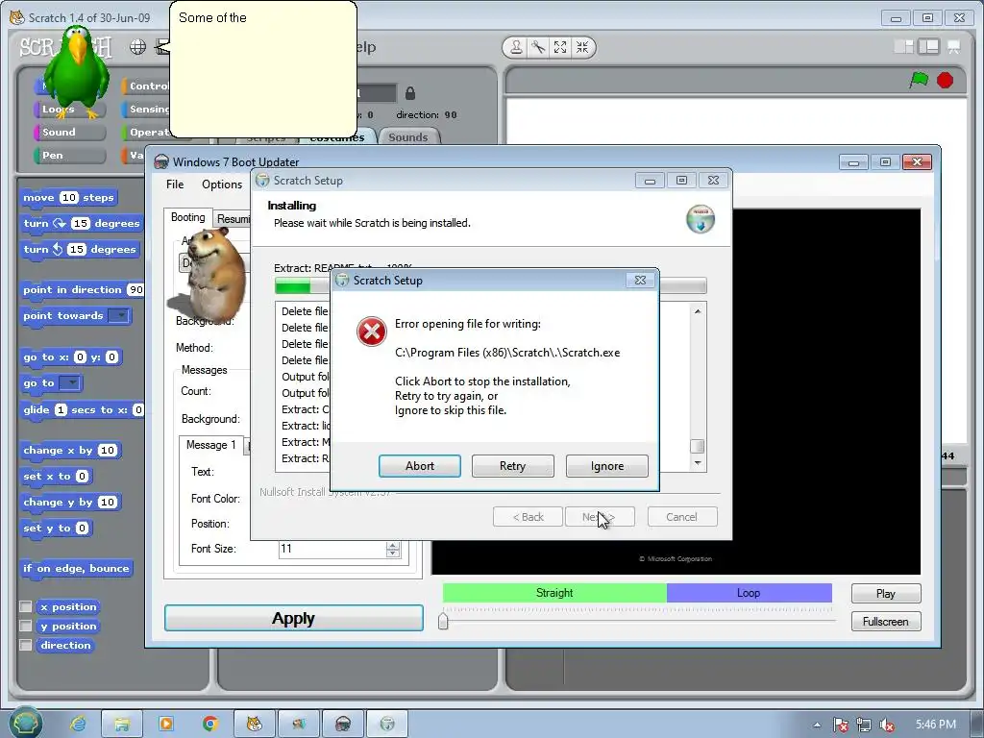Click the red stop sign in Scratch
Viewport: 984px width, 738px height.
[946, 81]
